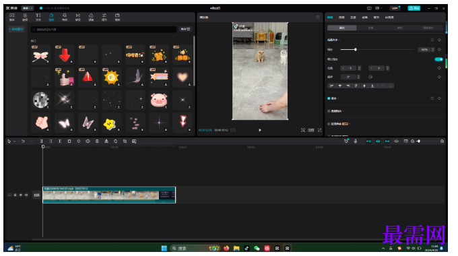Image resolution: width=458 pixels, height=256 pixels.
Task: Click the mirror flip icon in timeline toolbar
Action: point(106,141)
